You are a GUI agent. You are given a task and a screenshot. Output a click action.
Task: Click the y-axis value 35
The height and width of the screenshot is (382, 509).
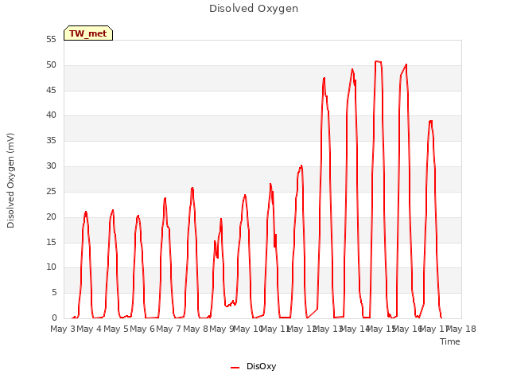[51, 141]
